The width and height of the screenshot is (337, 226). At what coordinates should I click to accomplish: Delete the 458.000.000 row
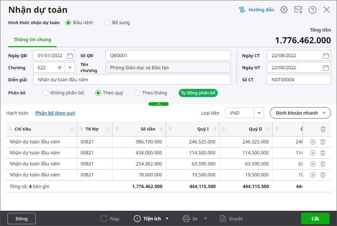tap(323, 153)
